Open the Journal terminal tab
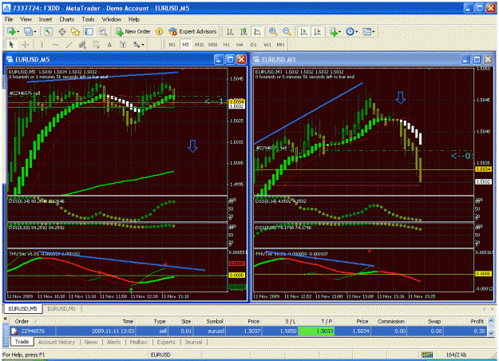 coord(193,342)
